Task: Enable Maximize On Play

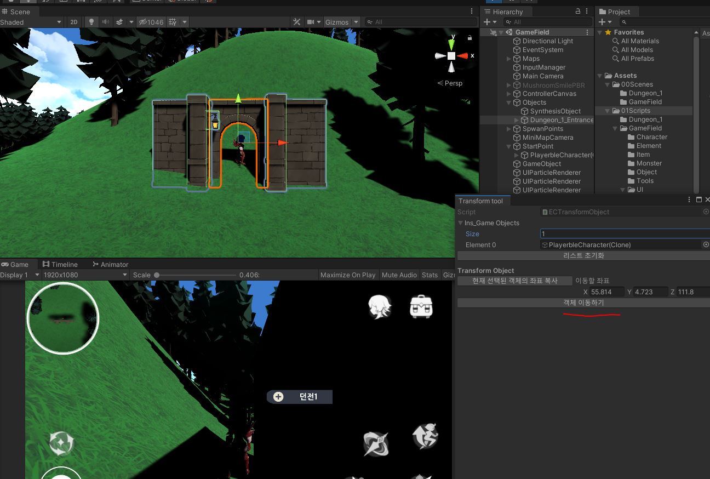Action: tap(348, 275)
